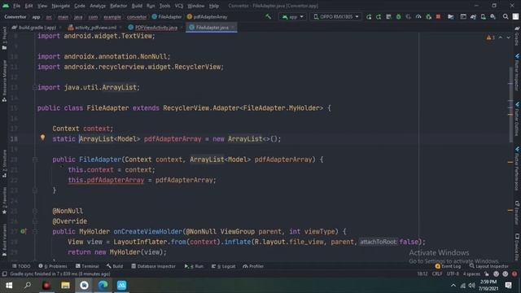The image size is (521, 293).
Task: Click the yellow lightbulb quick-fix icon on line 18
Action: [42, 138]
